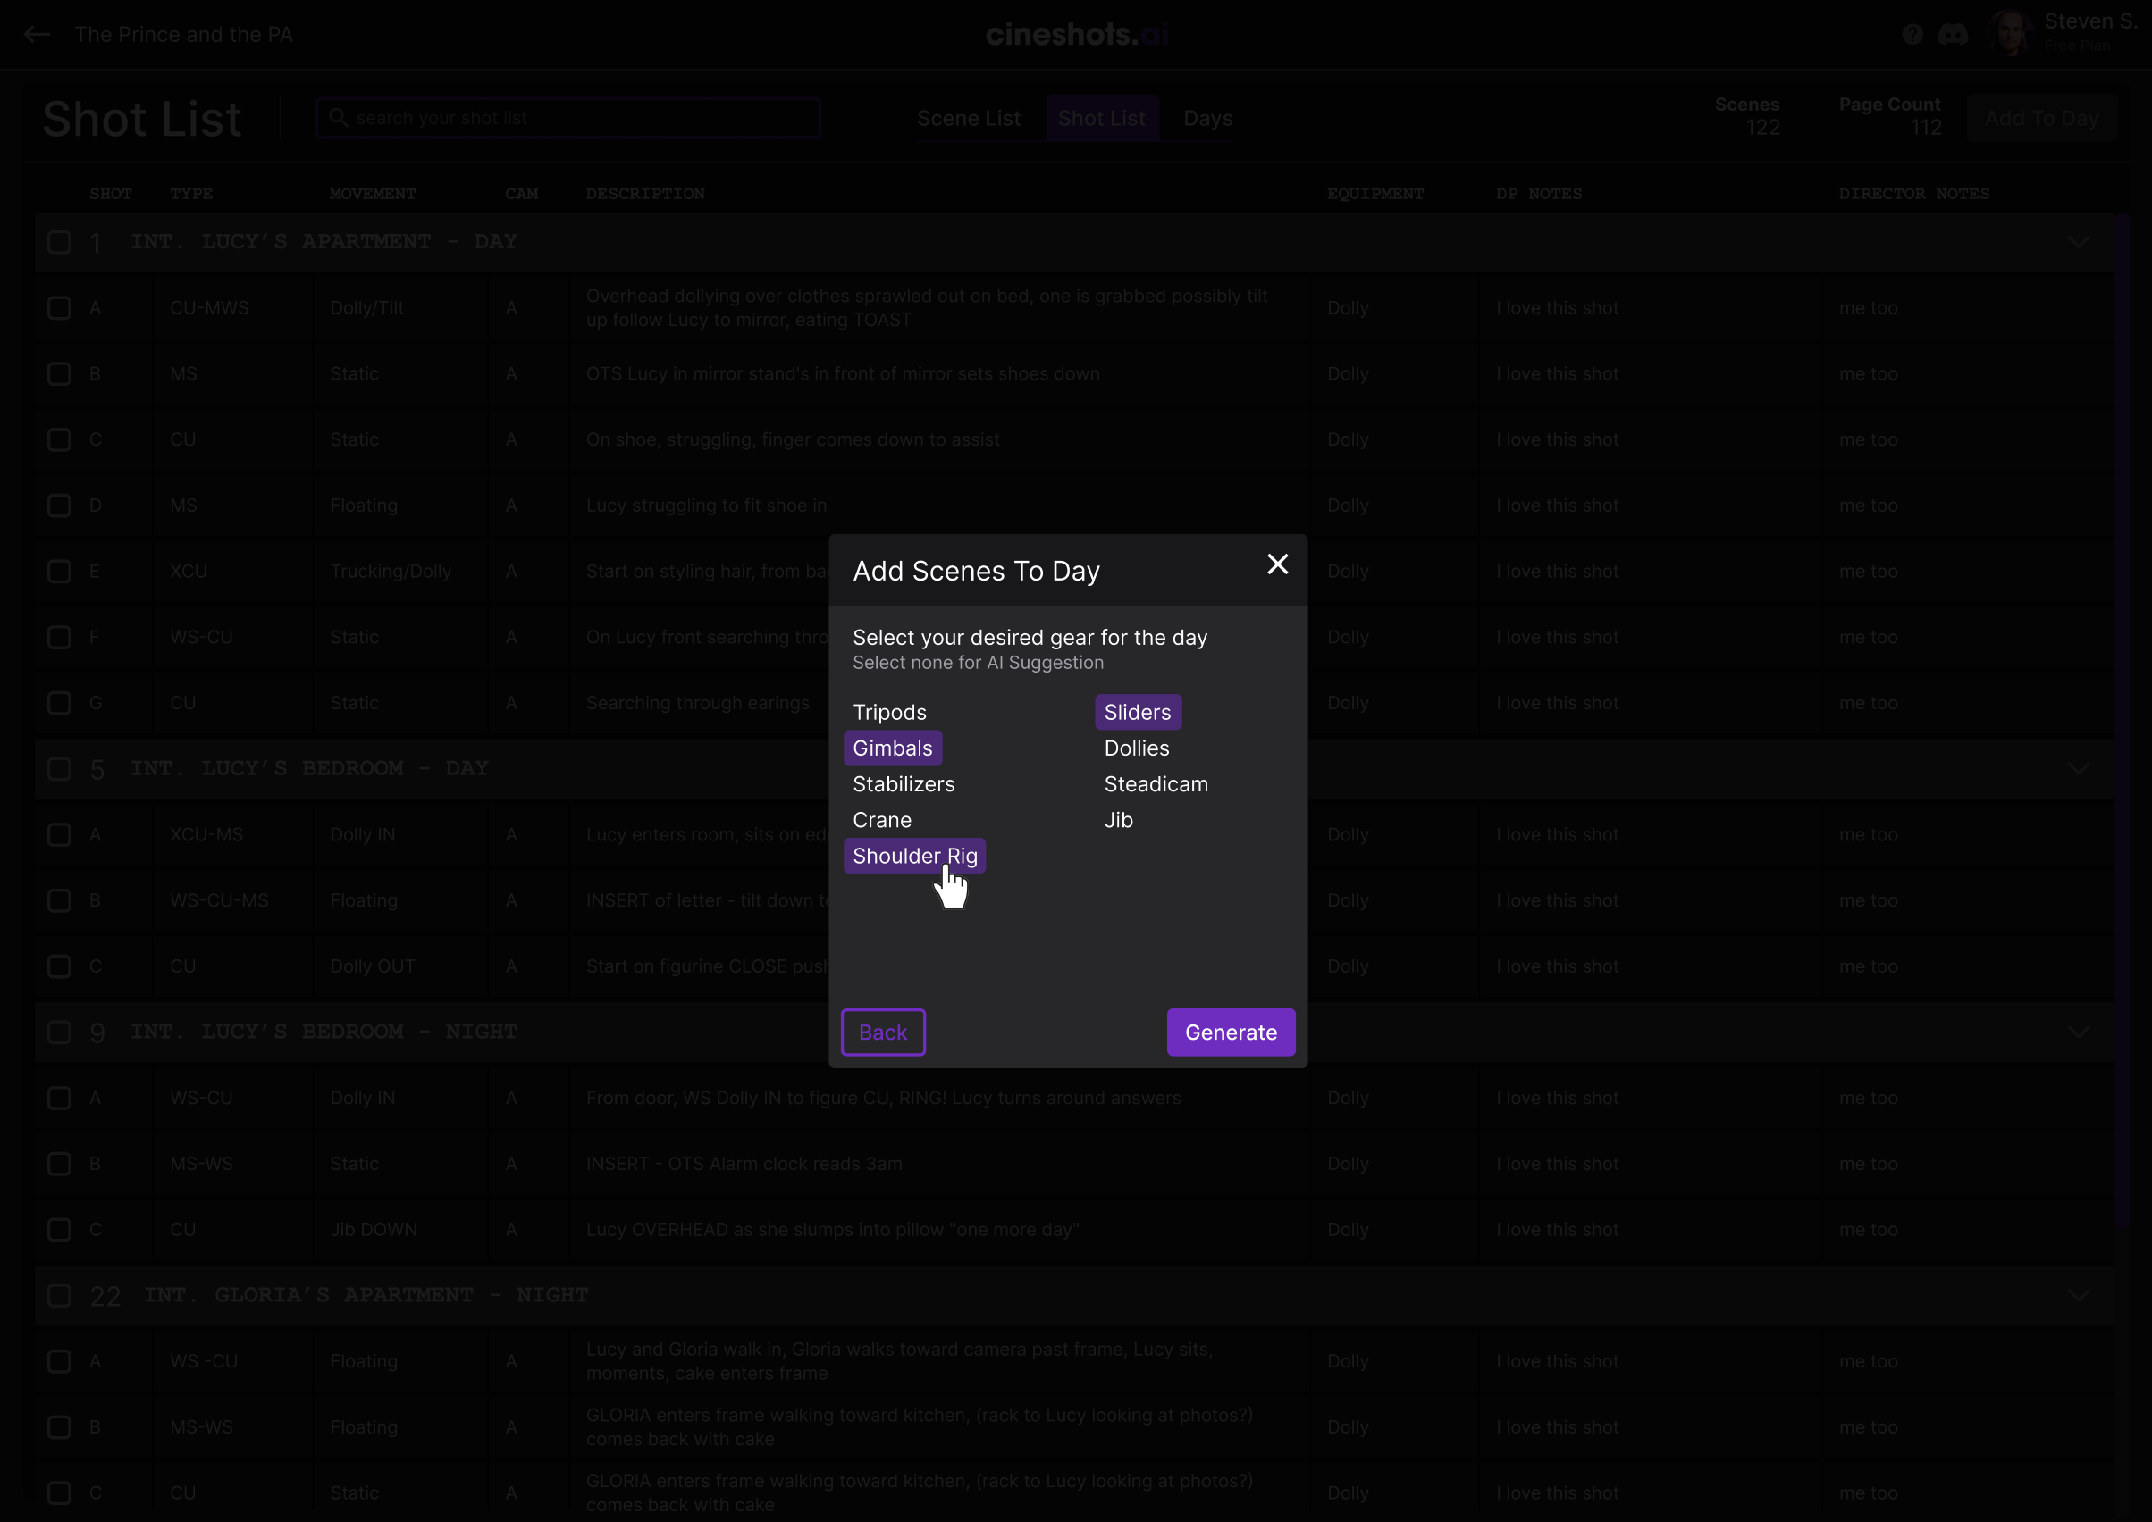Deselect the Sliders gear option
The height and width of the screenshot is (1522, 2152).
1138,712
